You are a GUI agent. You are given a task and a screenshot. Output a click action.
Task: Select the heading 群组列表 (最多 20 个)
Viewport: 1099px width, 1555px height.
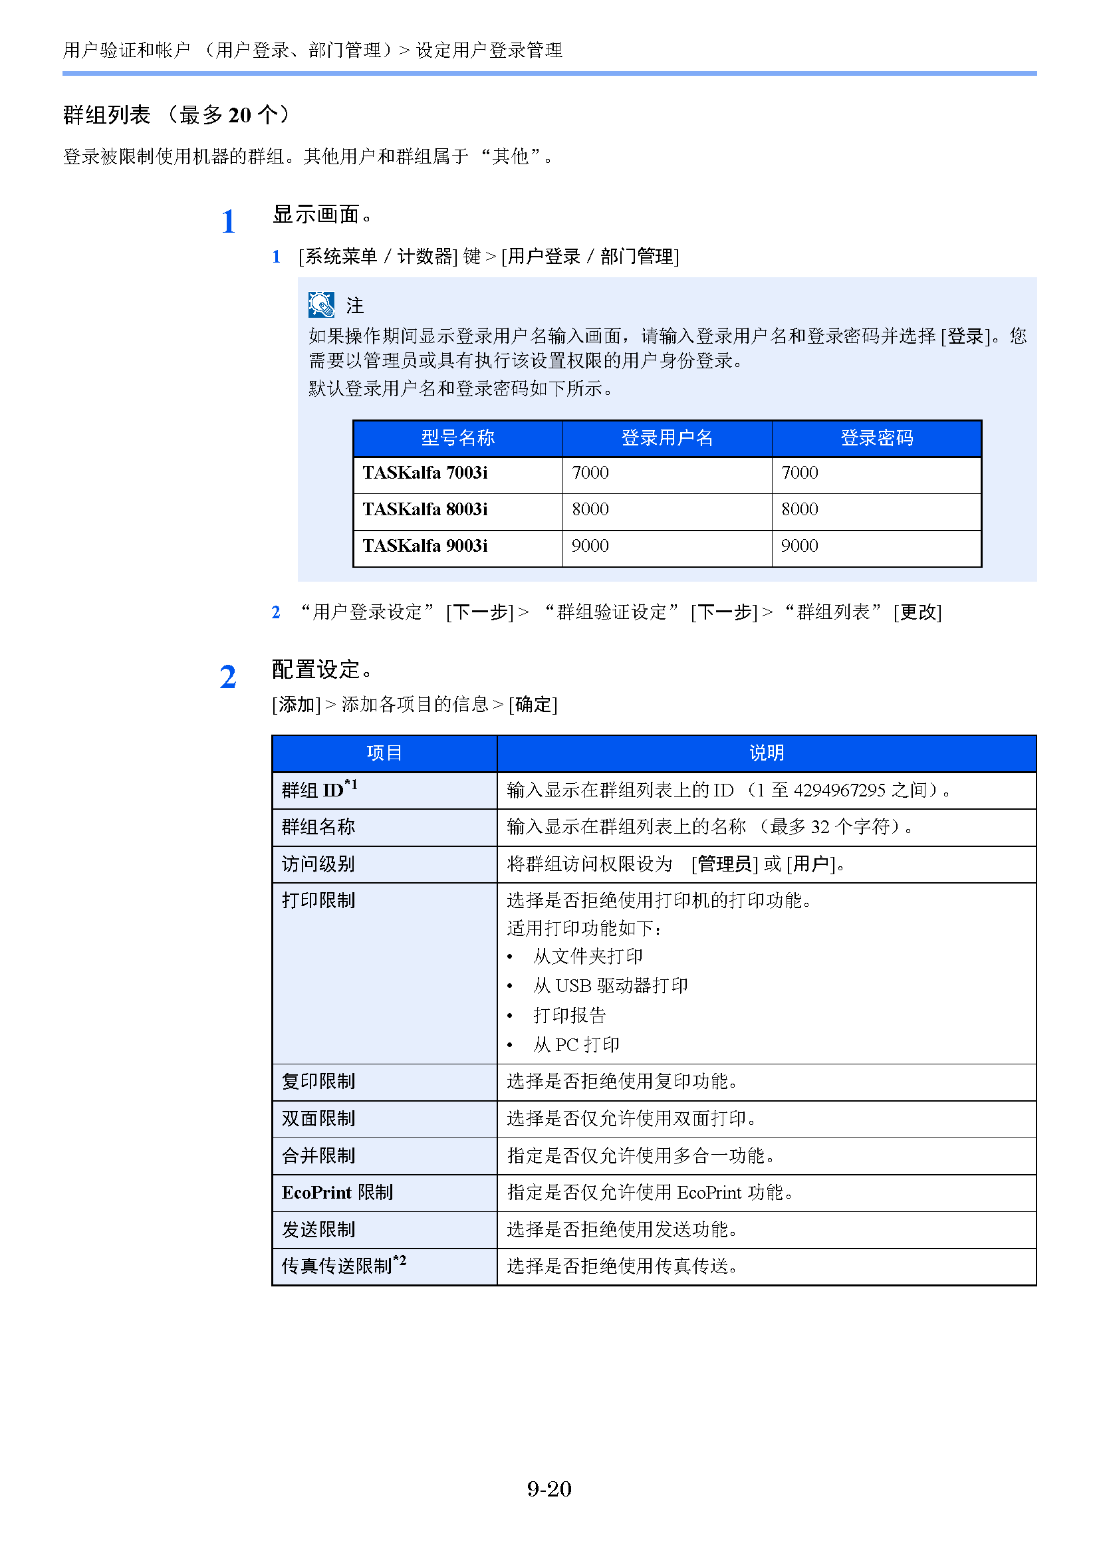point(176,115)
